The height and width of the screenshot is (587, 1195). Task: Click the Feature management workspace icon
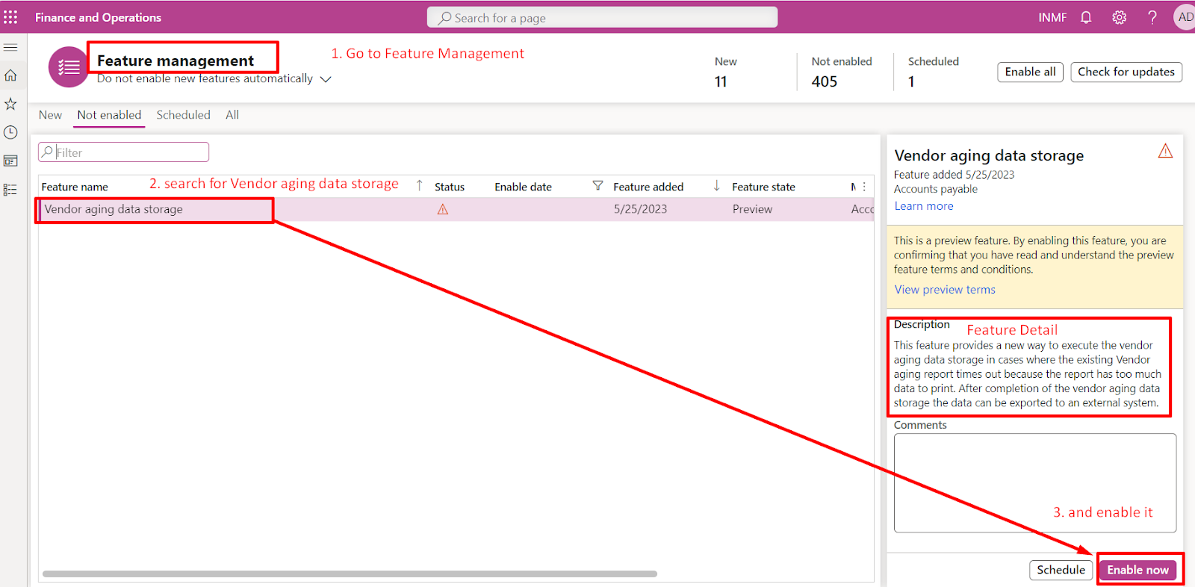(68, 67)
